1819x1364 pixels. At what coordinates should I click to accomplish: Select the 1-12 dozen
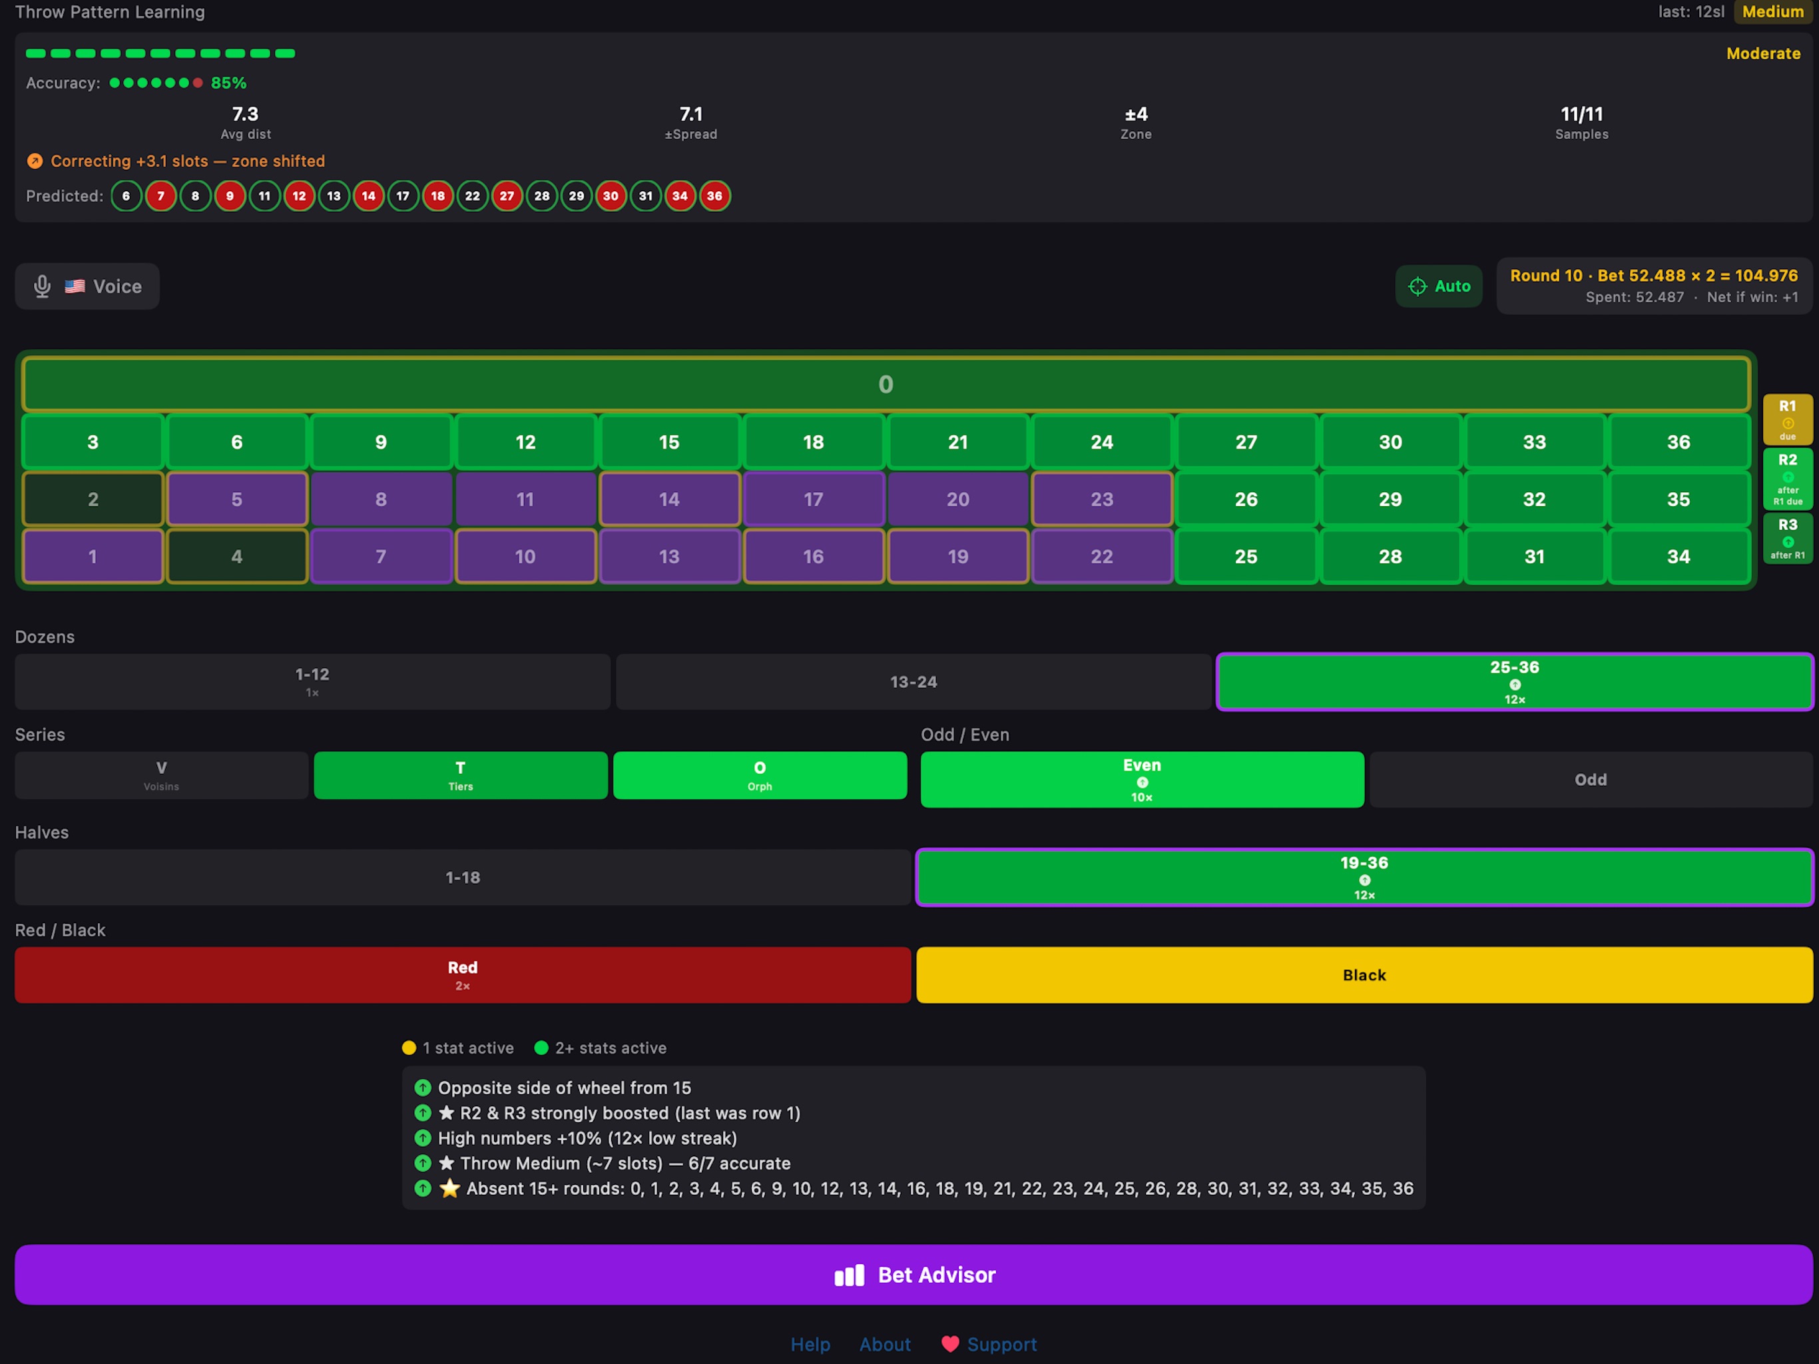pyautogui.click(x=312, y=681)
